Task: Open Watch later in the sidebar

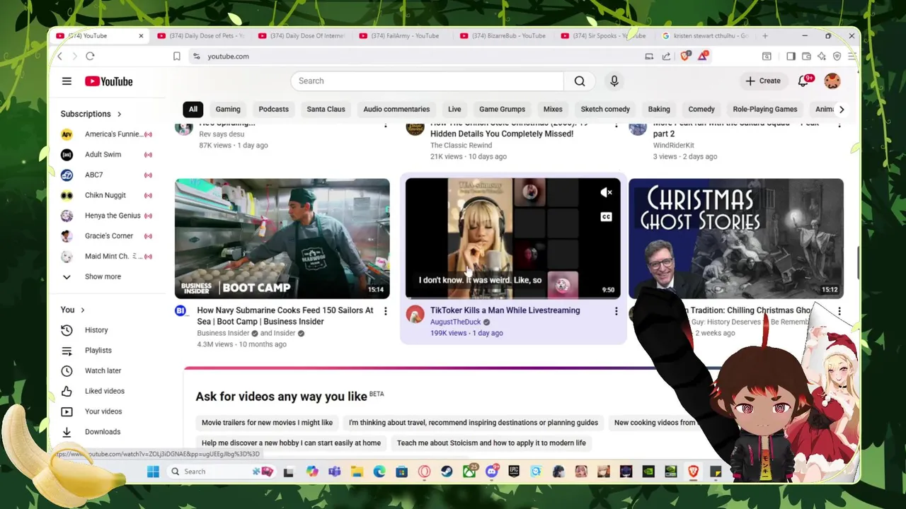Action: coord(103,370)
